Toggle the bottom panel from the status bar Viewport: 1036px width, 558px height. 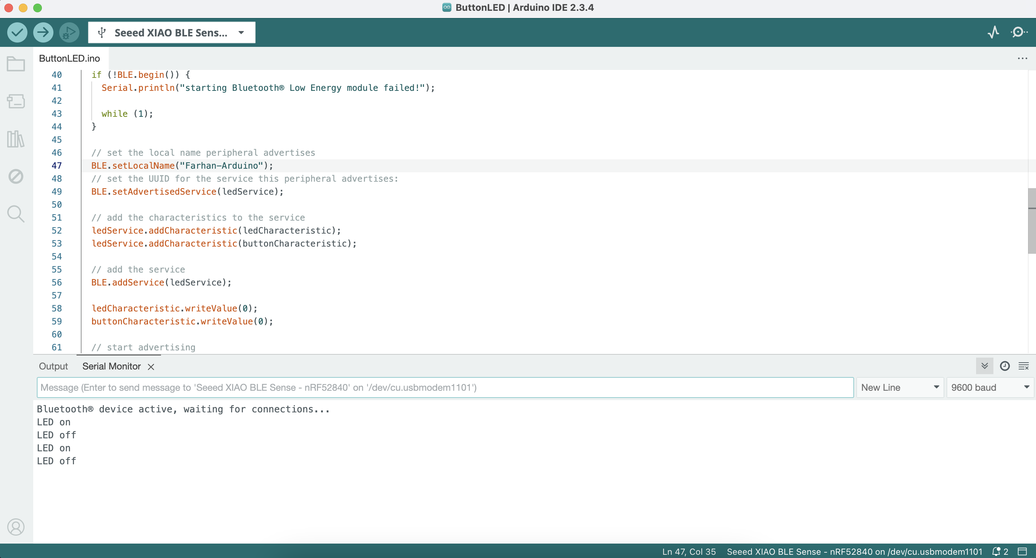pyautogui.click(x=1022, y=551)
